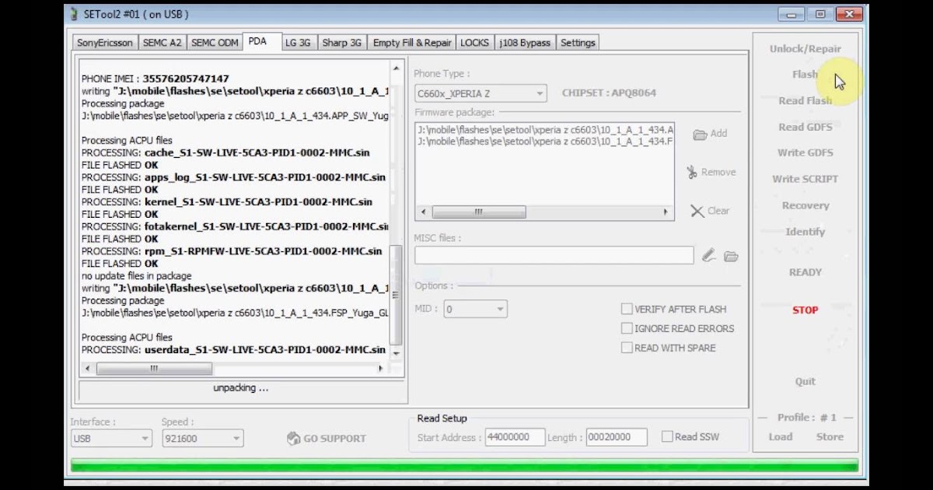Click the MISC files open folder icon

pos(731,256)
